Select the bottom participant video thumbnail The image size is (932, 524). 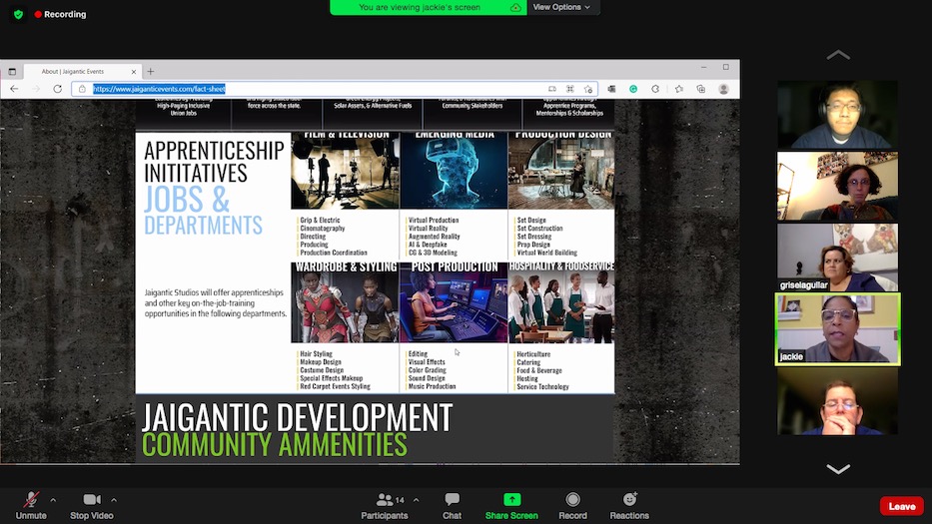(838, 401)
